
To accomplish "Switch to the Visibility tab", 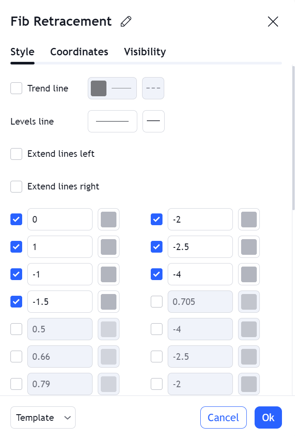I will coord(145,52).
